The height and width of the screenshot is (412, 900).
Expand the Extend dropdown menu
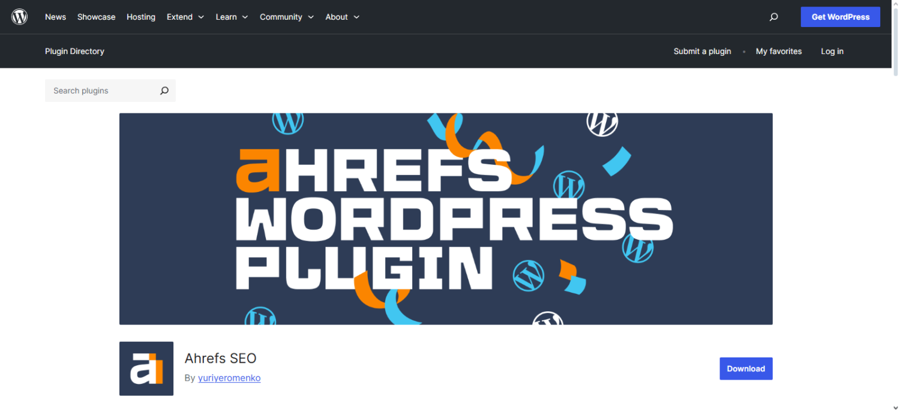click(x=185, y=17)
